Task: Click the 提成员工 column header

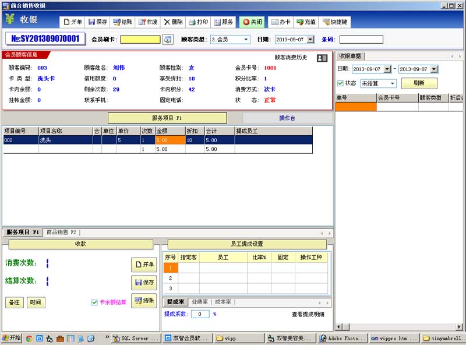Action: click(273, 131)
